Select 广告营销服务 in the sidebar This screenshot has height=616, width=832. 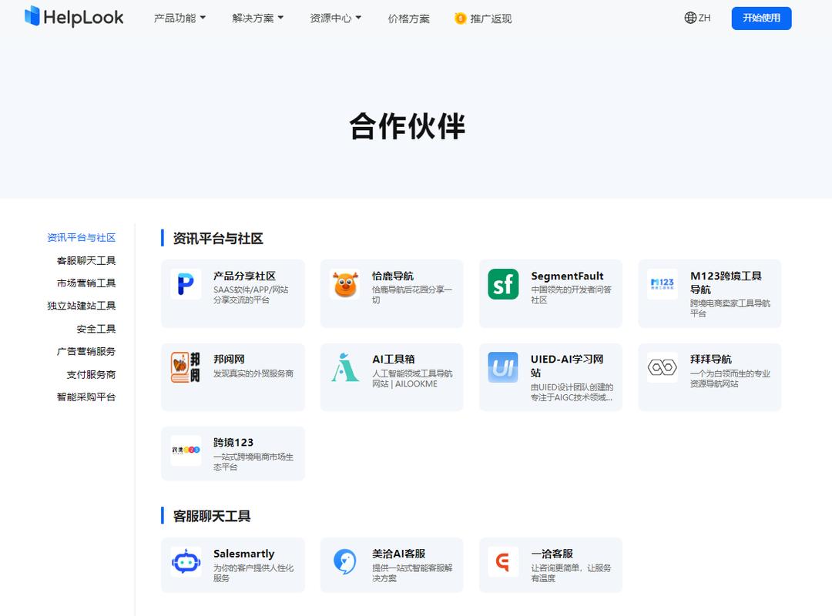click(x=86, y=351)
